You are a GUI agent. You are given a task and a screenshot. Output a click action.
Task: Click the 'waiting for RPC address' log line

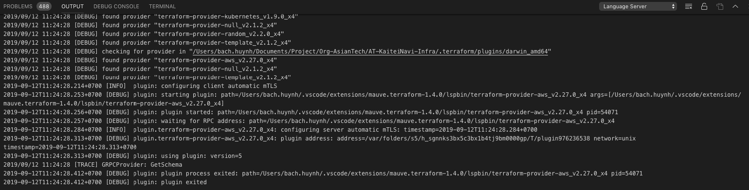309,121
